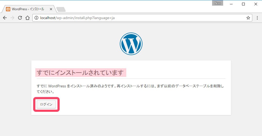Open the Chrome three-dot menu

coord(257,18)
